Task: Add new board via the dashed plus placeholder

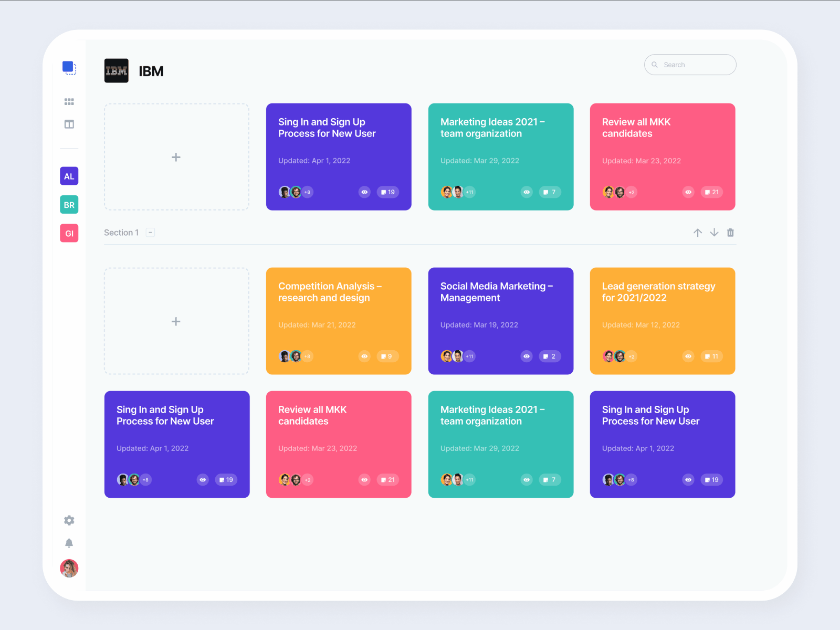Action: 176,157
